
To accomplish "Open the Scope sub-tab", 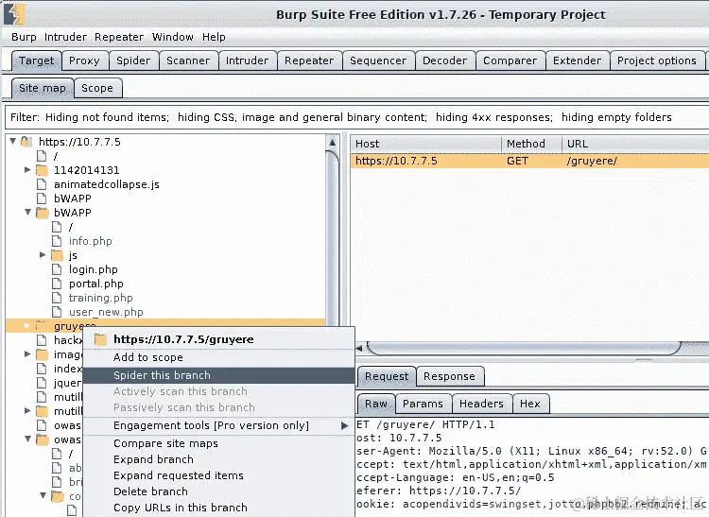I will pyautogui.click(x=97, y=88).
